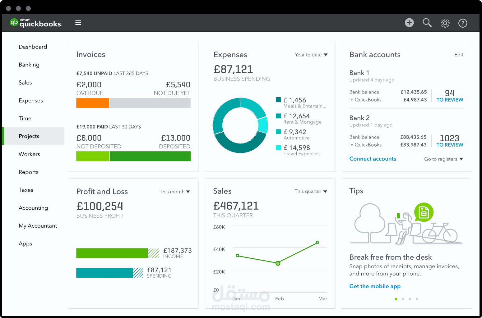482x318 pixels.
Task: Open the Sales quarter dropdown
Action: point(311,191)
